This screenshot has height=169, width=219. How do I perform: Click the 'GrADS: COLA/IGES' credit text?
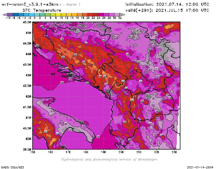tap(12, 167)
